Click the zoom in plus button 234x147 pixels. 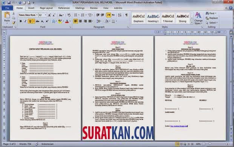pyautogui.click(x=227, y=144)
